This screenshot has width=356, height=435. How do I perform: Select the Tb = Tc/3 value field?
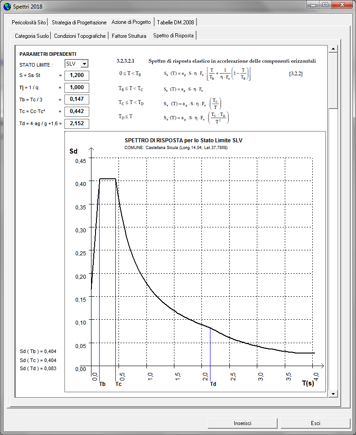[x=77, y=100]
